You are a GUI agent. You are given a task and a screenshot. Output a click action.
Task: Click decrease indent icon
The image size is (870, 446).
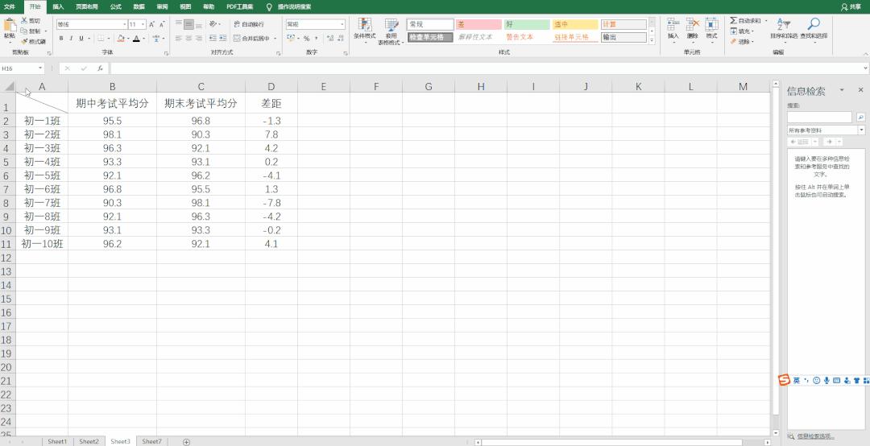(213, 39)
